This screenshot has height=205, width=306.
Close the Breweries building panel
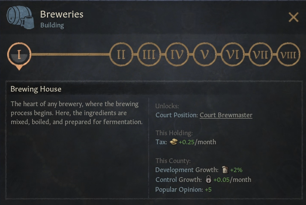point(294,17)
